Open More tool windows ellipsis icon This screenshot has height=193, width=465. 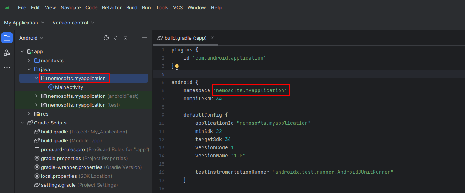(7, 67)
